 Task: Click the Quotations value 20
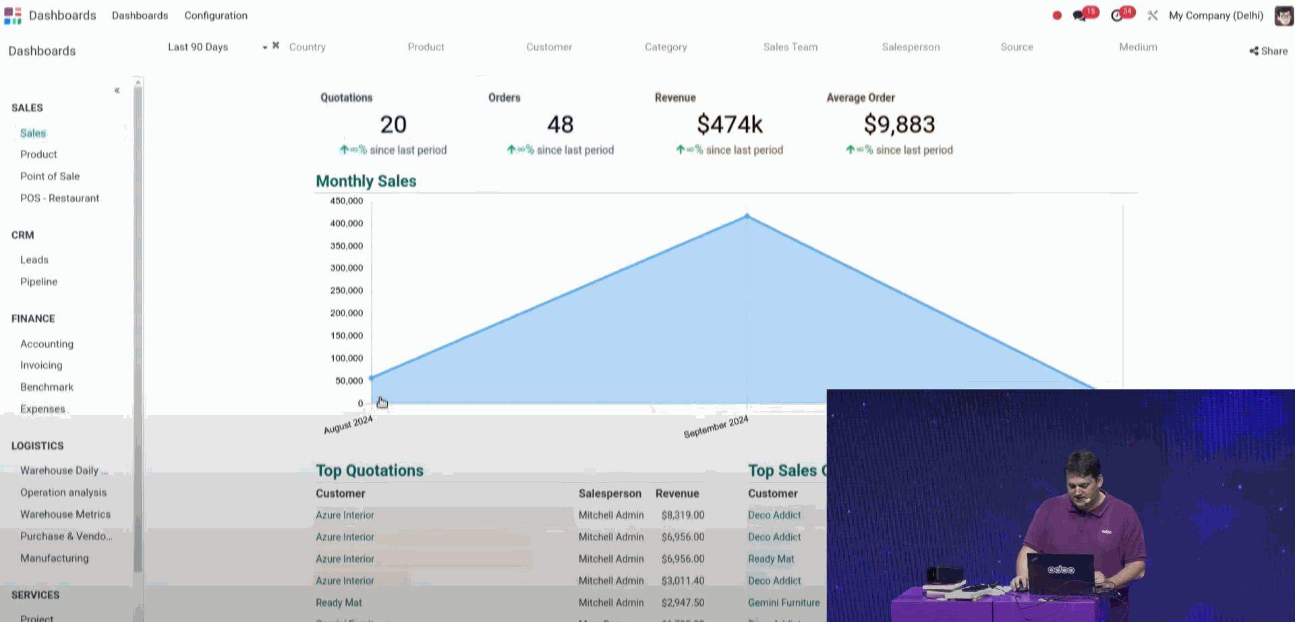393,124
